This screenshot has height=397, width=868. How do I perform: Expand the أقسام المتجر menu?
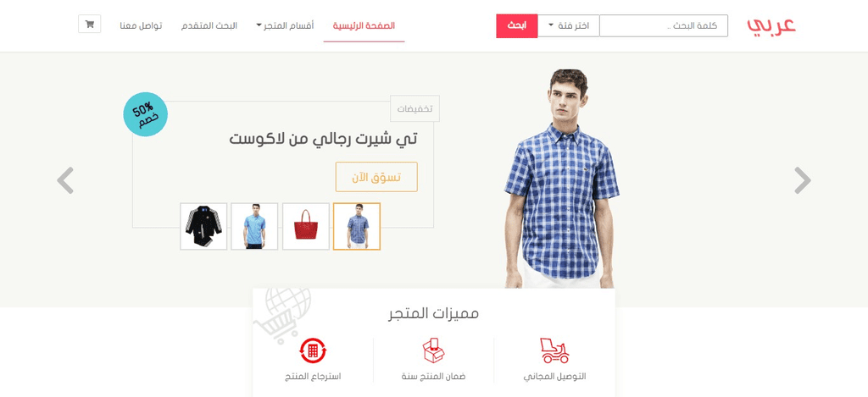(285, 25)
